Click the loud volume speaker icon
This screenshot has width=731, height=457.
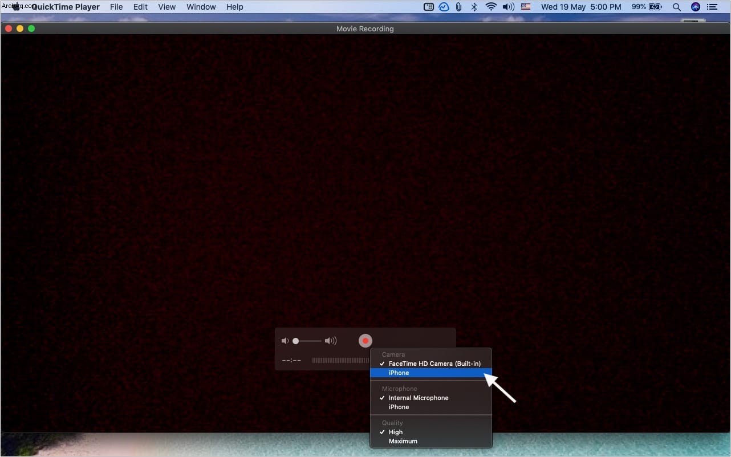[331, 341]
